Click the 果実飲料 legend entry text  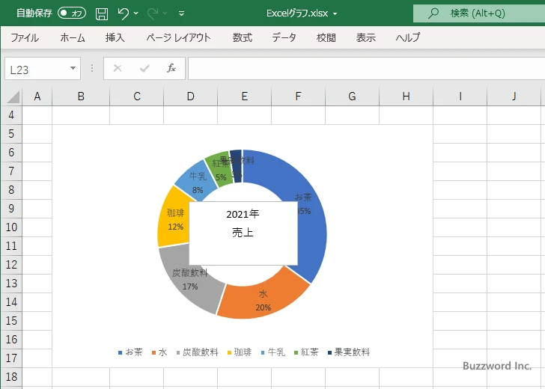[x=352, y=352]
